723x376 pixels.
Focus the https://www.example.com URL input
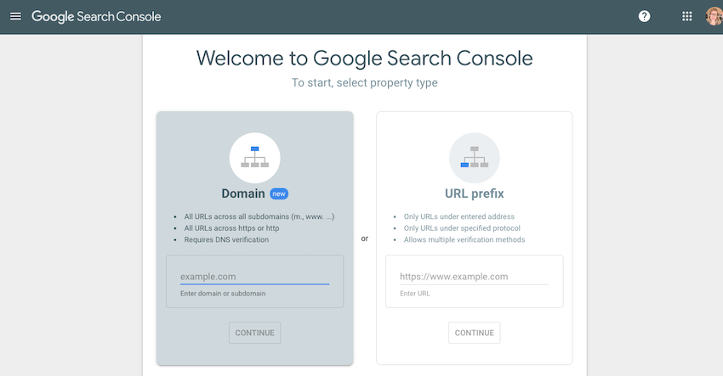(474, 277)
